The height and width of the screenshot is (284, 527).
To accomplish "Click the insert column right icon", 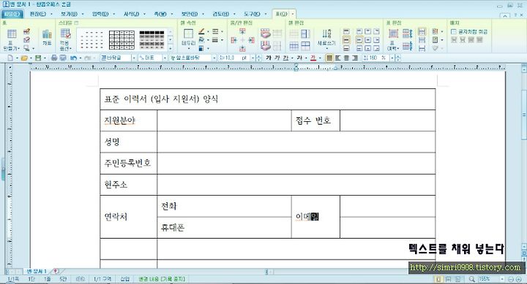I will point(251,40).
